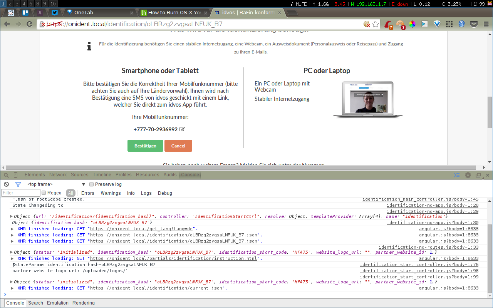Open podcast extension icon with badge 3
493x308 pixels.
(401, 24)
